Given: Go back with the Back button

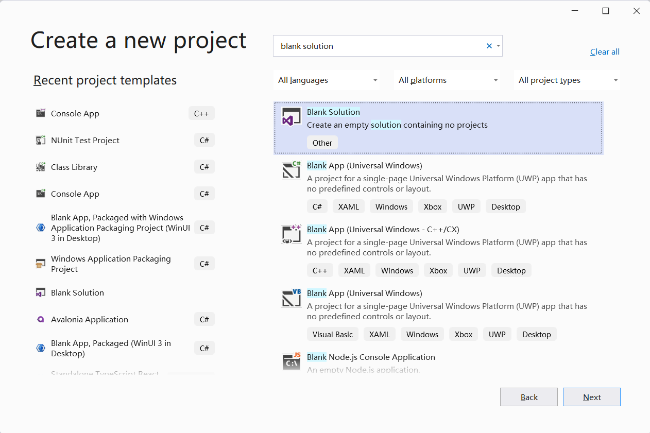Looking at the screenshot, I should [529, 397].
